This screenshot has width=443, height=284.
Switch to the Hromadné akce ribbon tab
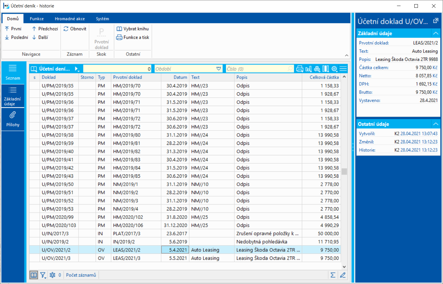pos(70,19)
